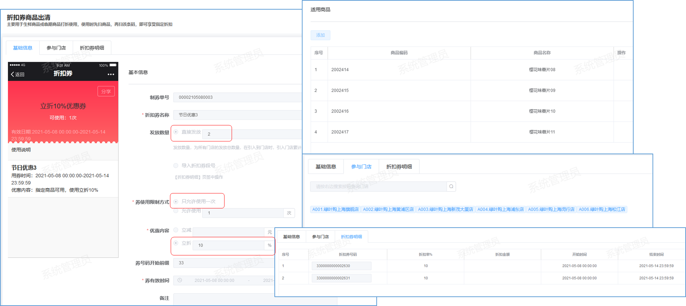Go to 基础信息 tab above coupon number table
686x306 pixels.
coord(292,237)
